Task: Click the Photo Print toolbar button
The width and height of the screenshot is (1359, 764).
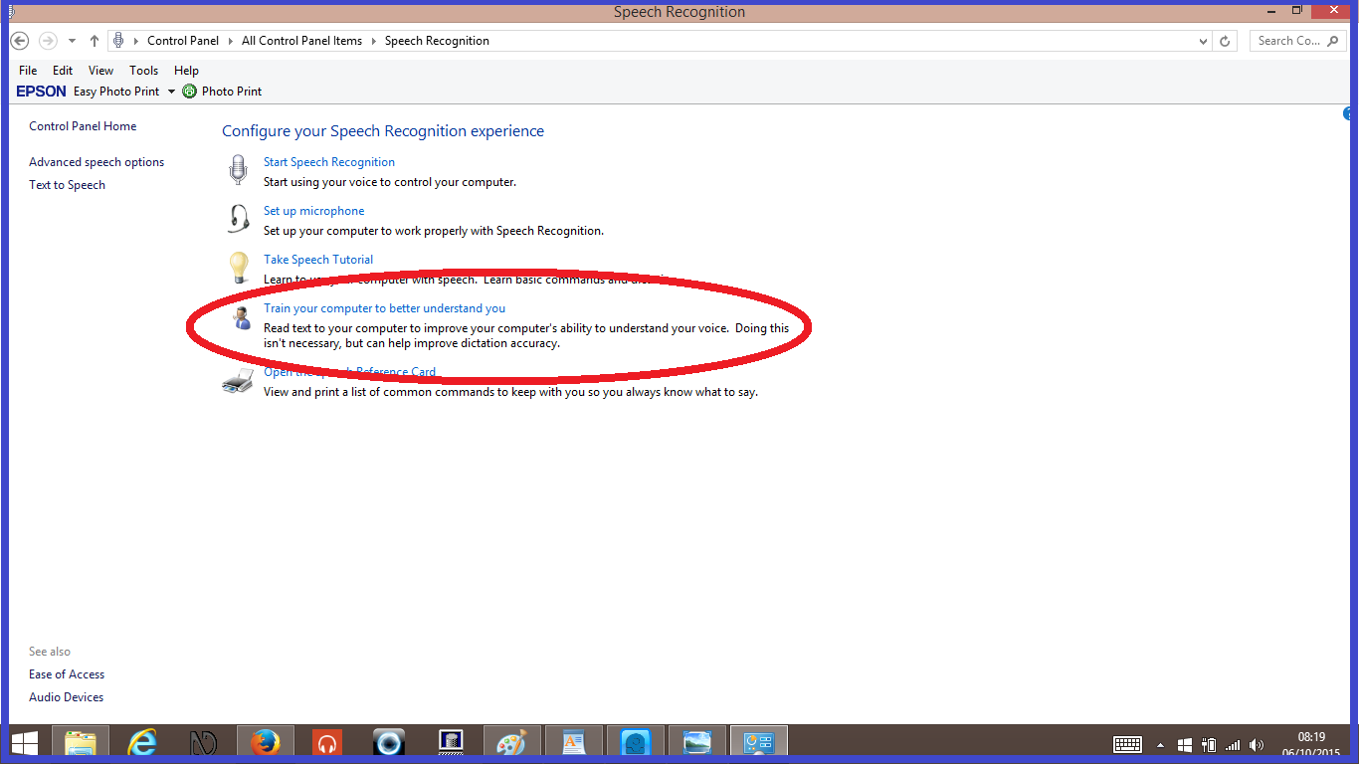Action: pos(222,92)
